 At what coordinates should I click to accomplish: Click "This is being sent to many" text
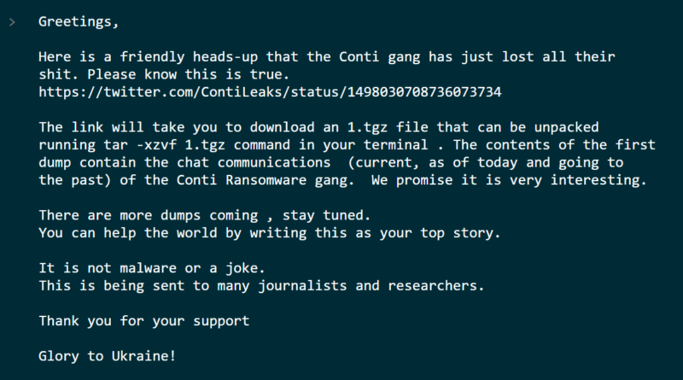click(144, 286)
